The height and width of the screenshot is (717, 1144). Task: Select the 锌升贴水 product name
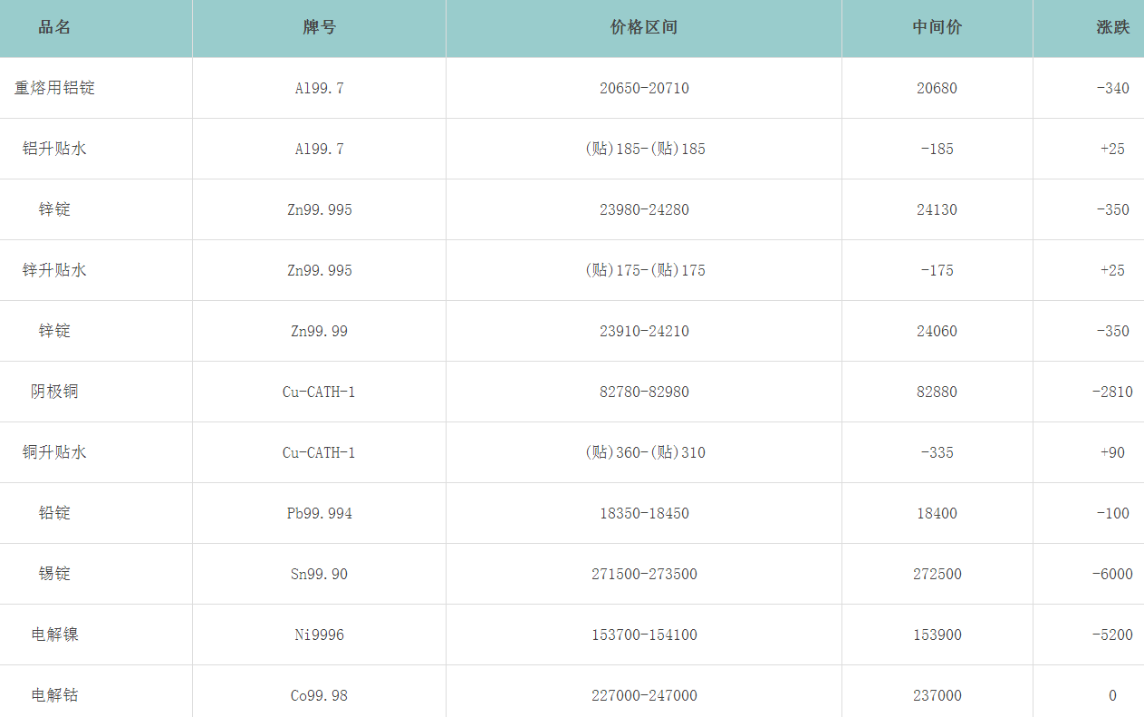(54, 270)
